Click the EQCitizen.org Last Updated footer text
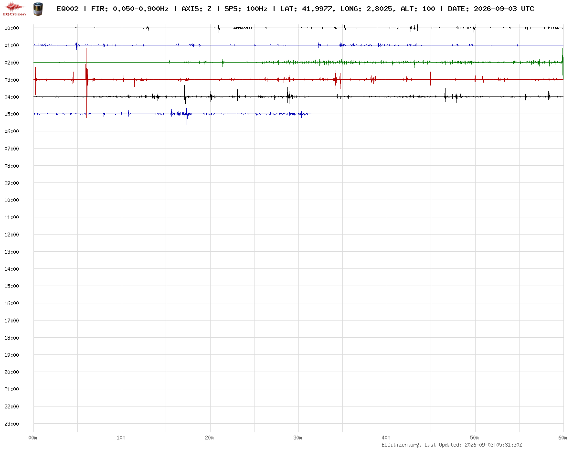 452,445
